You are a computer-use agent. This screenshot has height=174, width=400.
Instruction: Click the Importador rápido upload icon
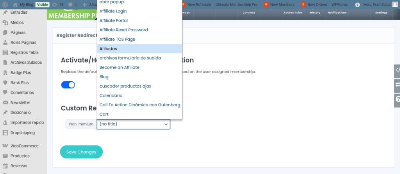pos(5,122)
